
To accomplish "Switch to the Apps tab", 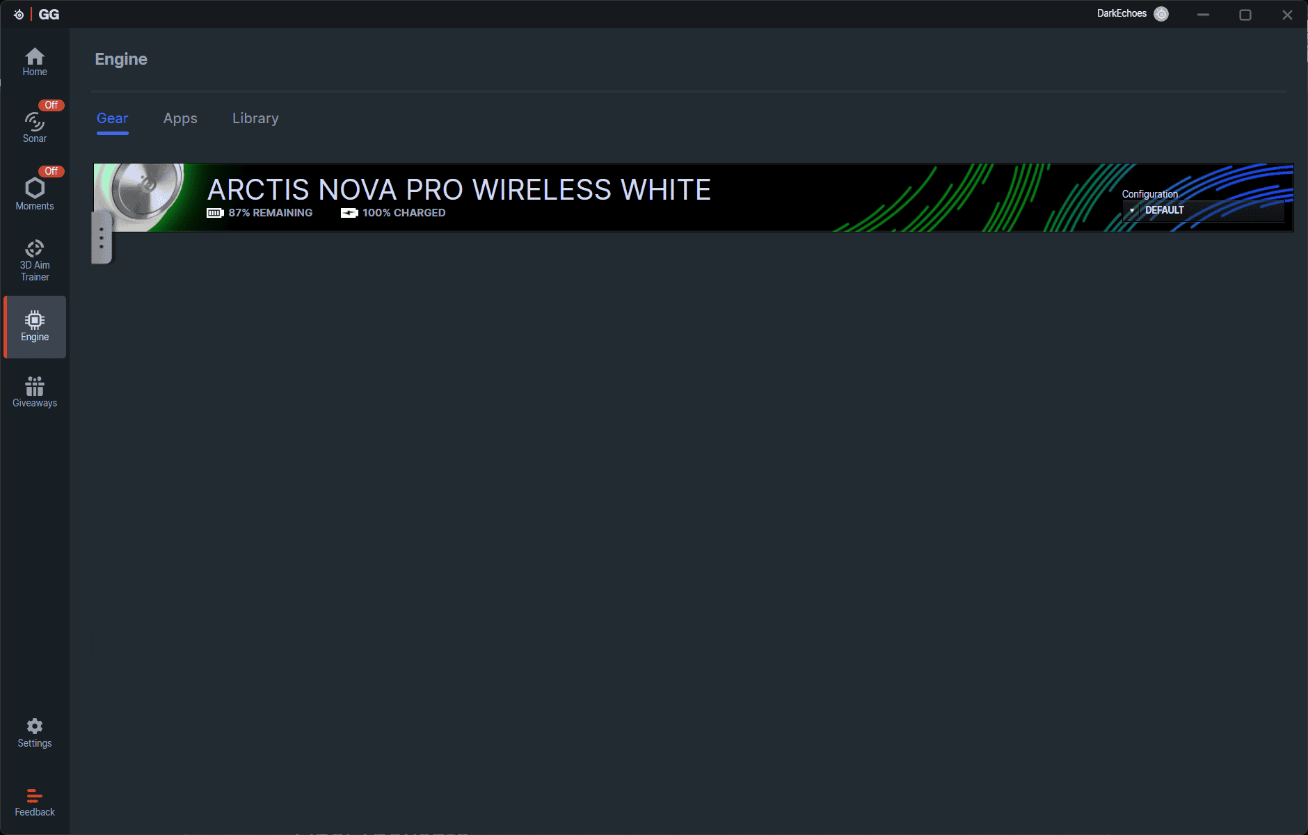I will (180, 118).
